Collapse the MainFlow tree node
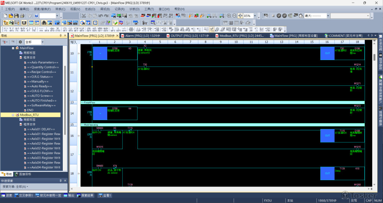This screenshot has width=383, height=203. point(13,48)
